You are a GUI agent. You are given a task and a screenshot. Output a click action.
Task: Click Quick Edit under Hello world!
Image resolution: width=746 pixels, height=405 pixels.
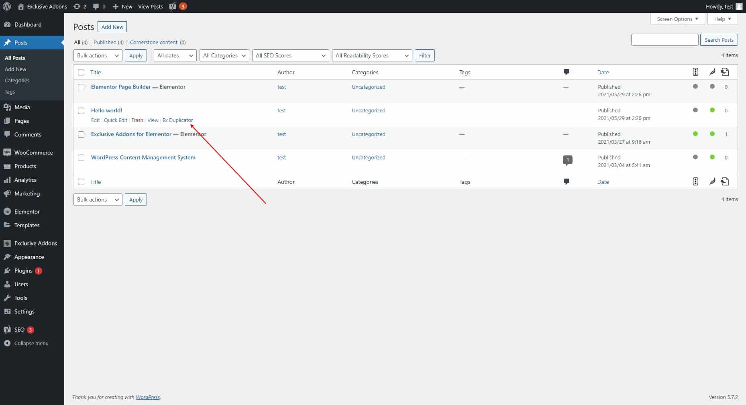(116, 120)
